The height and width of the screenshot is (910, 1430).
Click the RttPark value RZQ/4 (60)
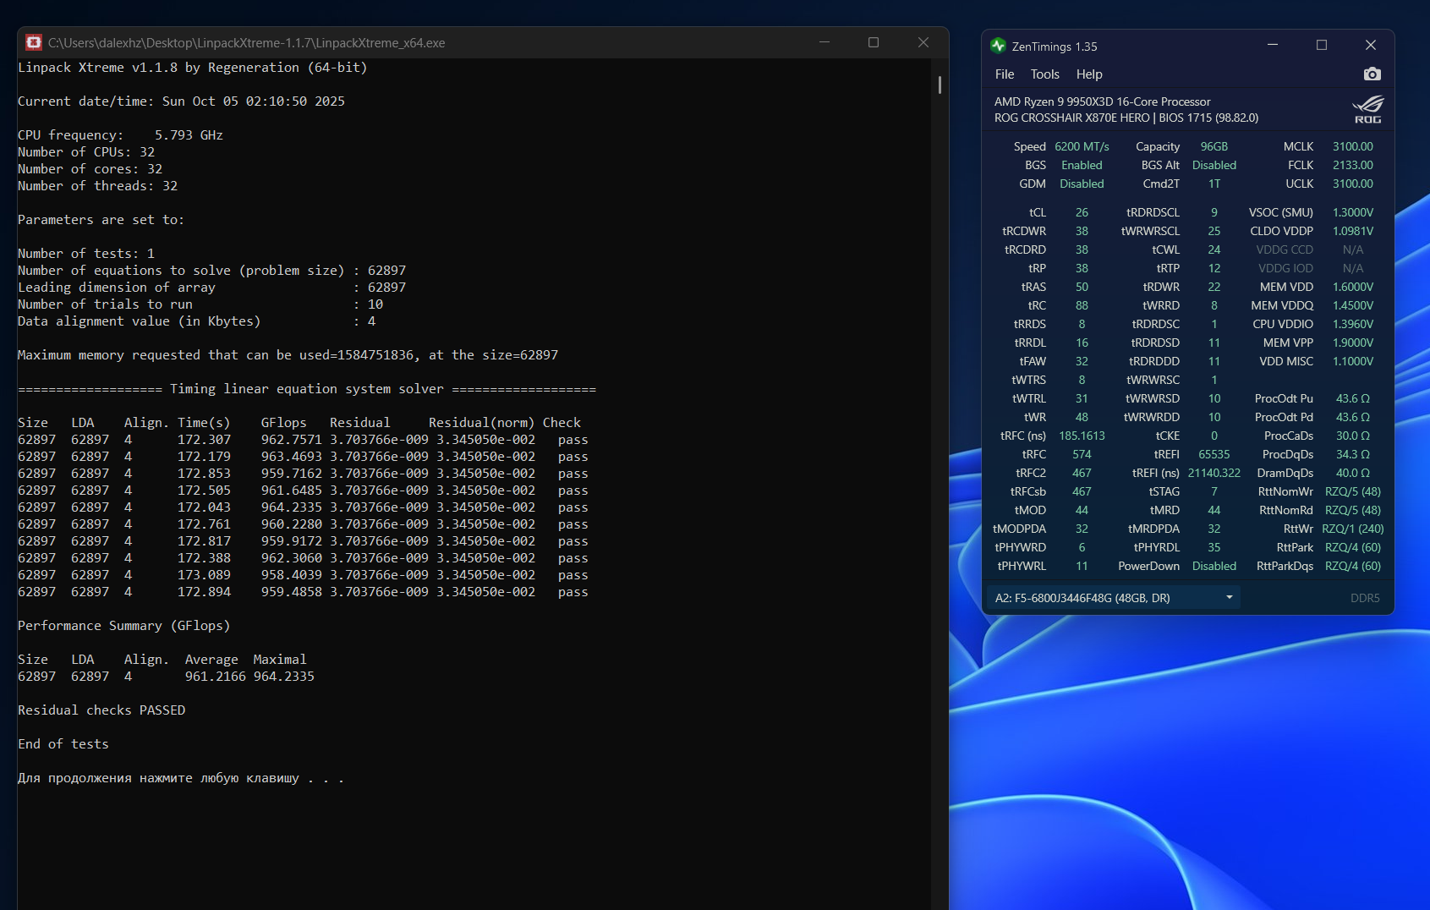point(1353,547)
